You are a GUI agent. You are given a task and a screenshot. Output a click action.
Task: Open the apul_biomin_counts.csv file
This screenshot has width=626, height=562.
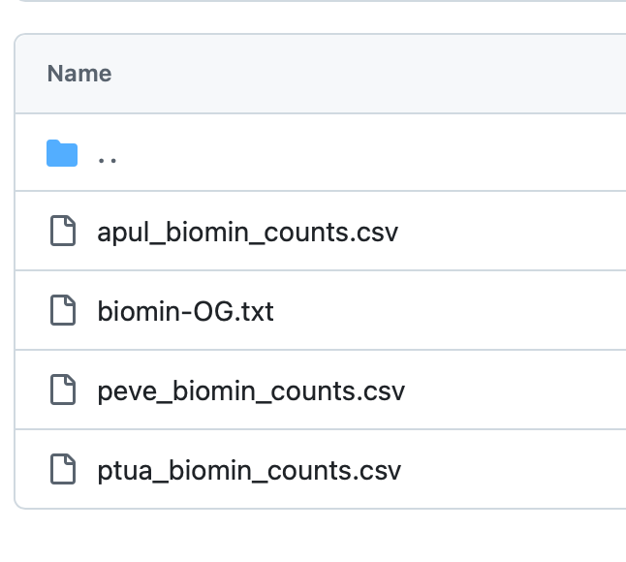[247, 233]
